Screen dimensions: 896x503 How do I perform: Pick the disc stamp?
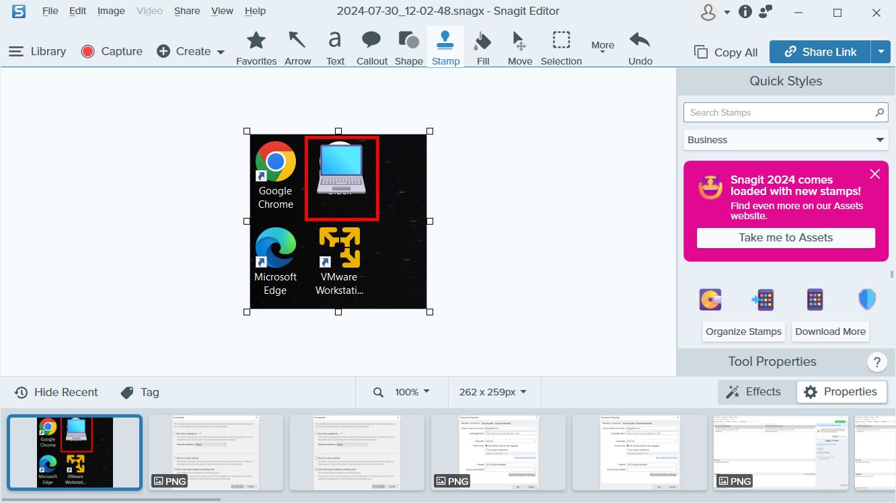[x=710, y=299]
